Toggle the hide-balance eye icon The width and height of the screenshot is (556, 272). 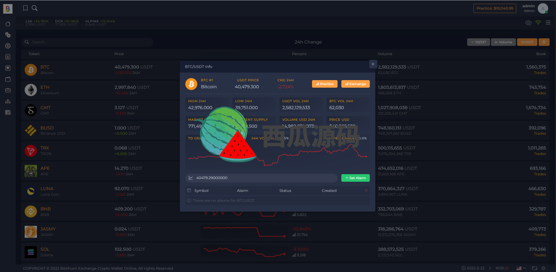[x=528, y=23]
